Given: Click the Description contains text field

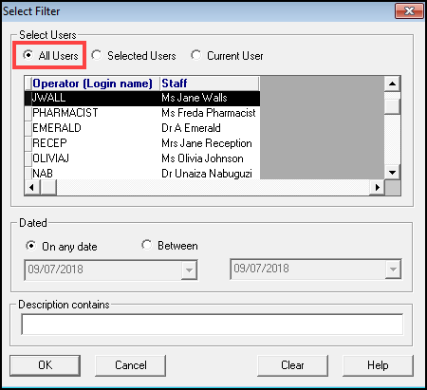Looking at the screenshot, I should point(213,325).
